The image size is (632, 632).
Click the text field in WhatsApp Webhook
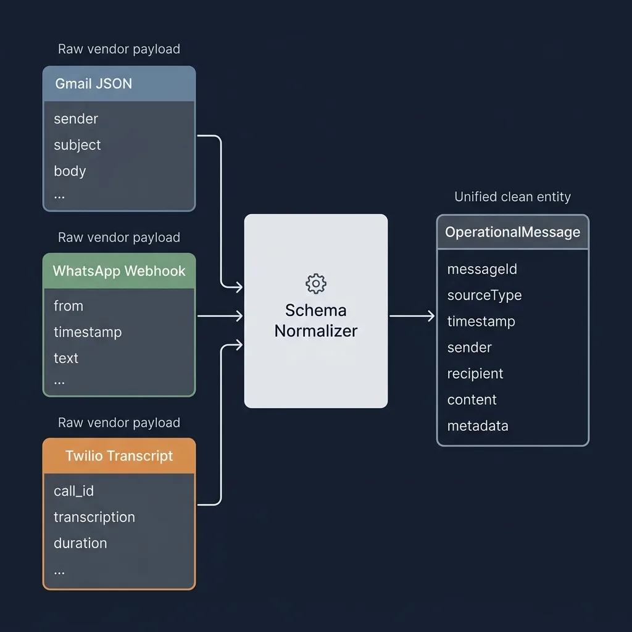coord(66,358)
